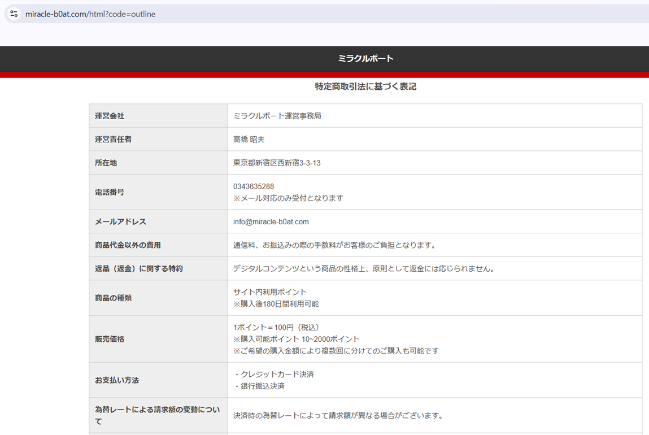Image resolution: width=649 pixels, height=435 pixels.
Task: Click the ※メール対応のみ受付となります note
Action: (x=288, y=198)
